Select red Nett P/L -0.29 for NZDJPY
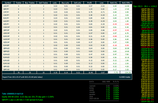This screenshot has height=103, width=158. 115,24
